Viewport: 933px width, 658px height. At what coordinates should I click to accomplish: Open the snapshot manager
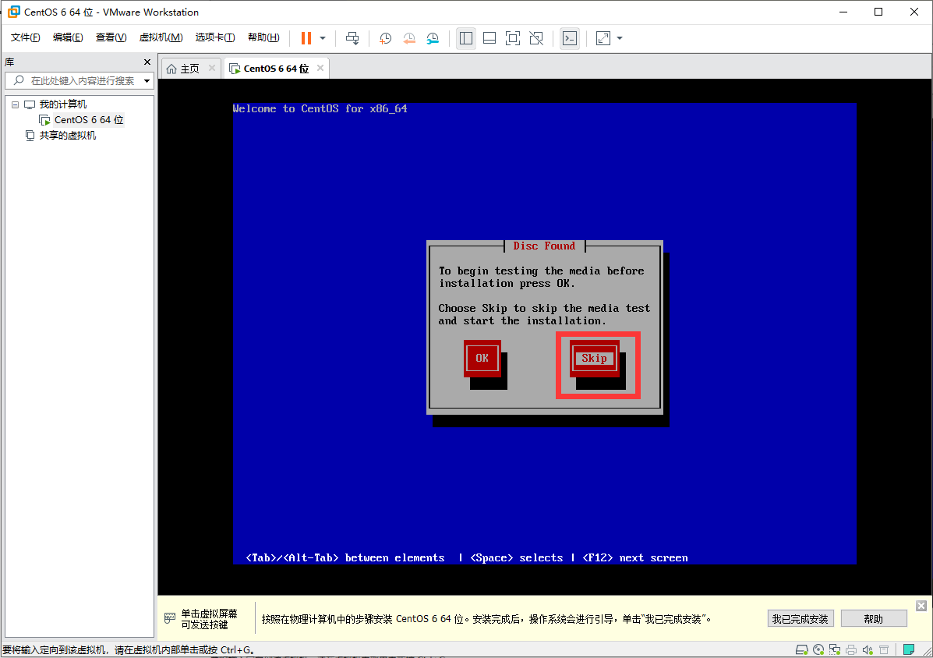click(433, 38)
